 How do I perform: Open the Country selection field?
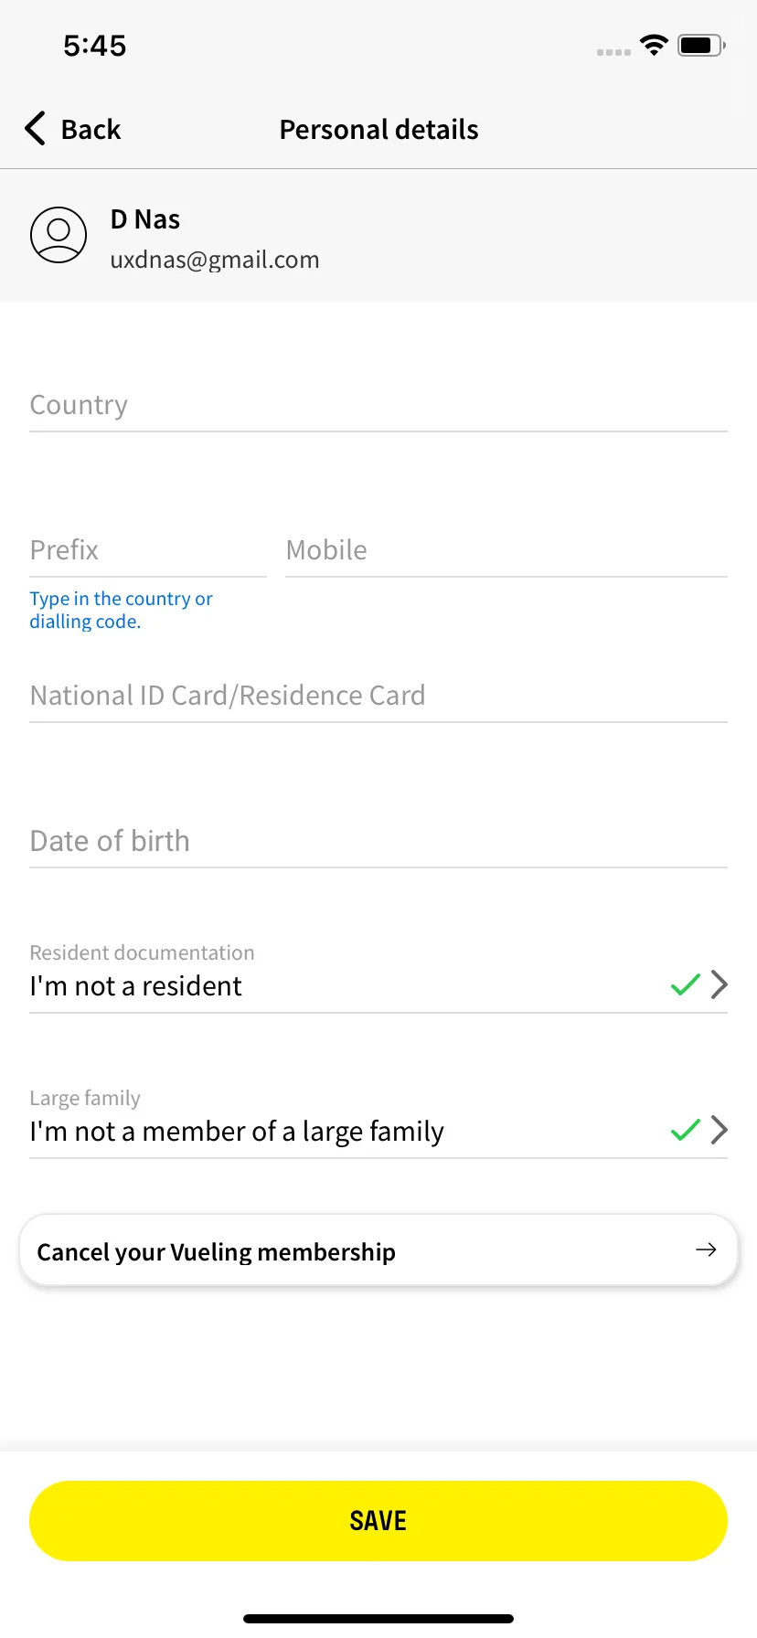(378, 405)
